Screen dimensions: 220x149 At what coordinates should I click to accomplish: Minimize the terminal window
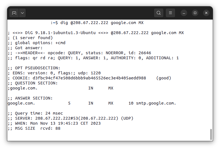tap(184, 13)
